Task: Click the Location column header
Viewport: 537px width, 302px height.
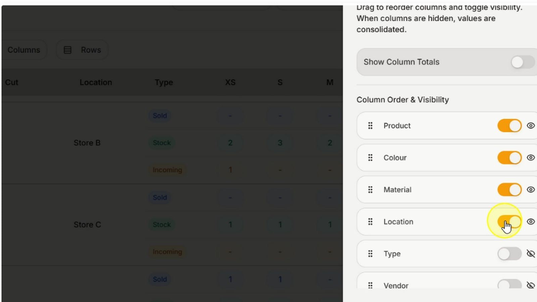Action: tap(96, 82)
